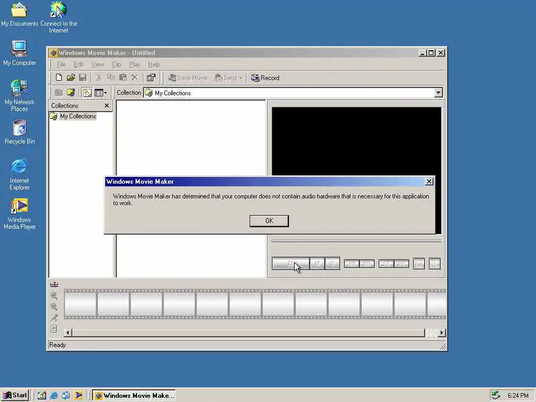The height and width of the screenshot is (402, 536).
Task: Click the Split Clip monitor button
Action: (435, 264)
